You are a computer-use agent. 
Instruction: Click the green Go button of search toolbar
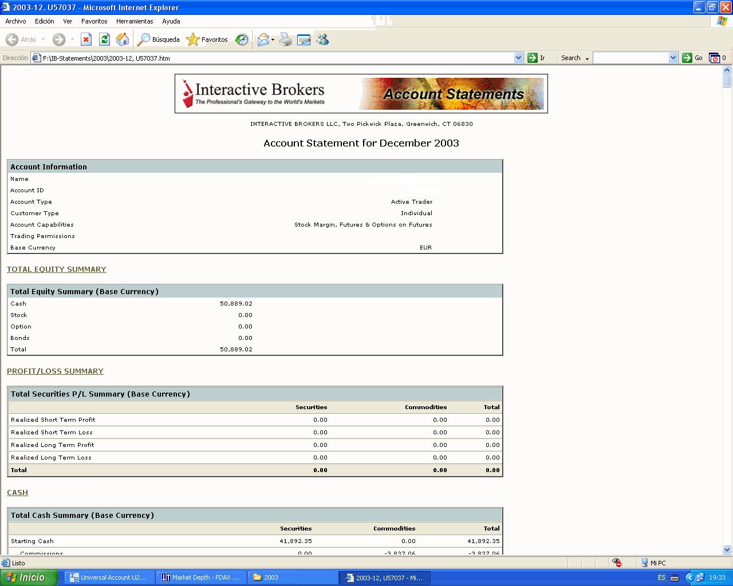tap(692, 58)
